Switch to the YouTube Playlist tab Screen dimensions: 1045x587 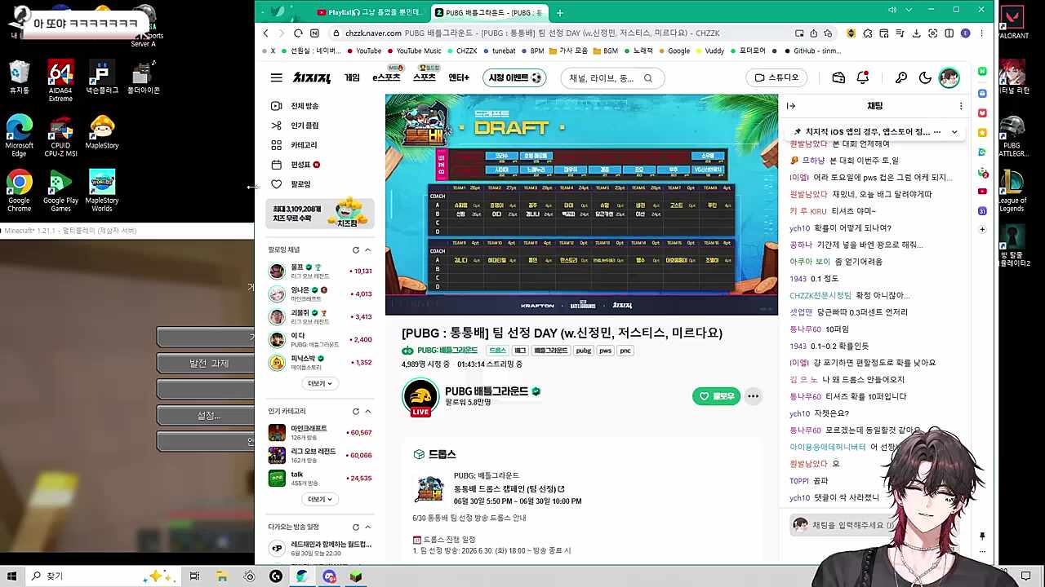click(369, 12)
